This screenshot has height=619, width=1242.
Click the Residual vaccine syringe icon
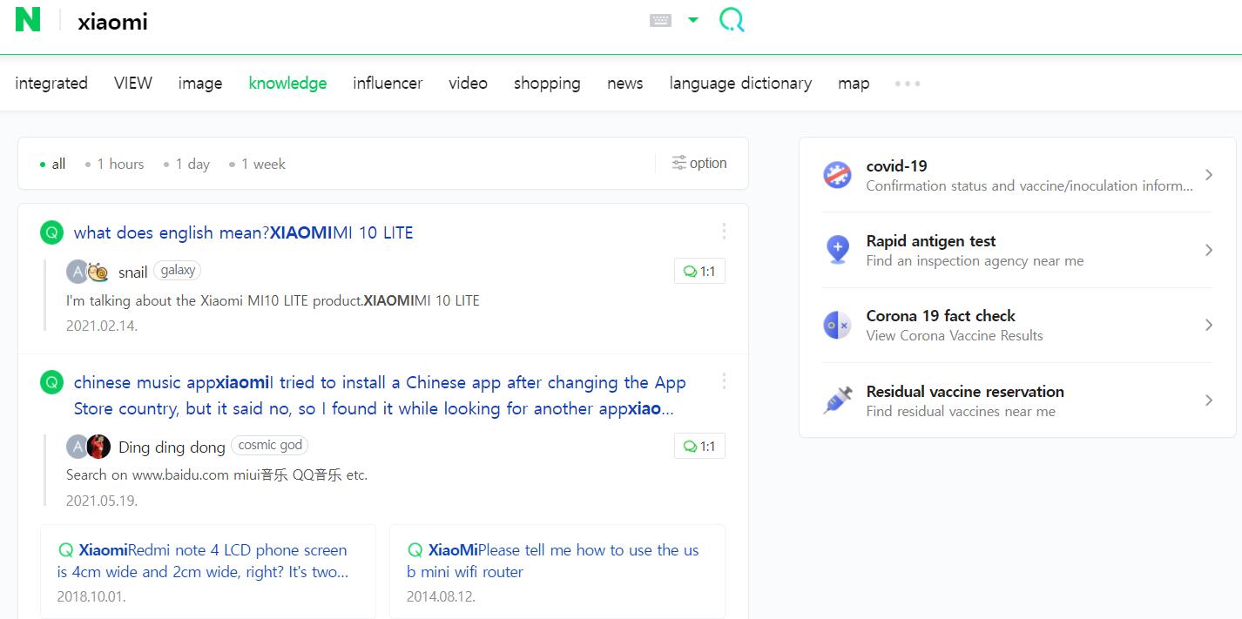click(x=838, y=400)
